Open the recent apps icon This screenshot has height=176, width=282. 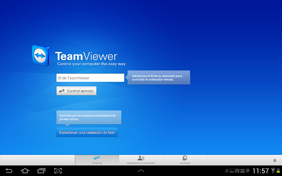click(x=41, y=170)
